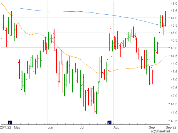Click the blue moving average line's left end
The width and height of the screenshot is (178, 133).
point(1,8)
